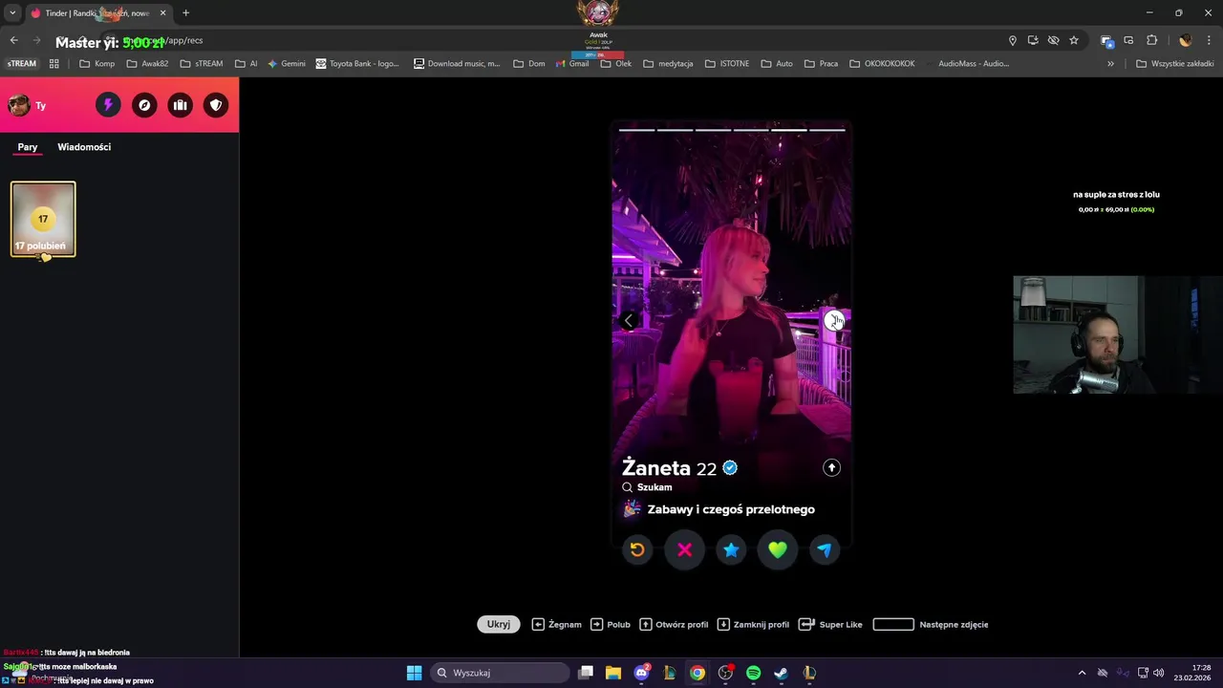Click the Żegnam shortcut hint

pos(557,624)
